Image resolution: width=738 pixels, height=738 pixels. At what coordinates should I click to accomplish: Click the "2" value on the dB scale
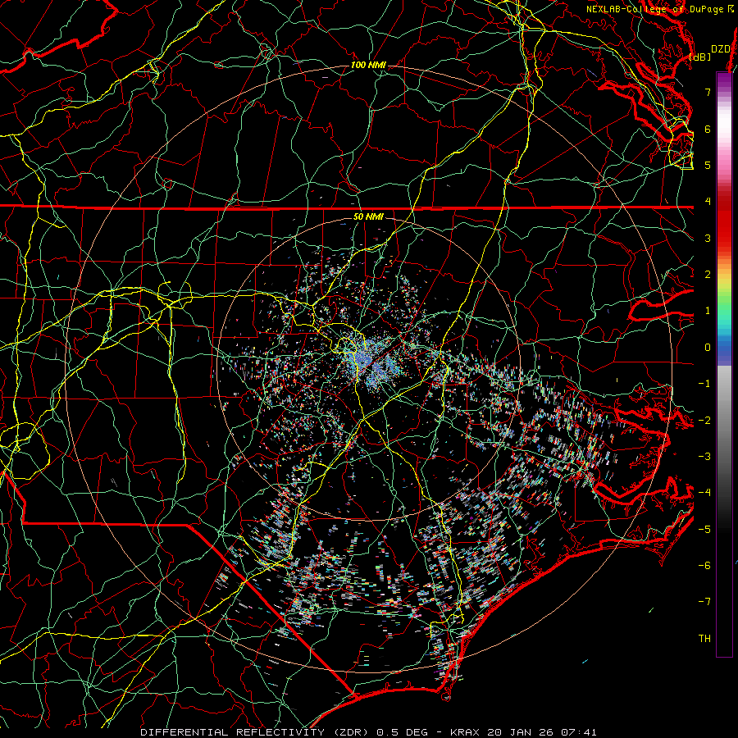[x=708, y=275]
